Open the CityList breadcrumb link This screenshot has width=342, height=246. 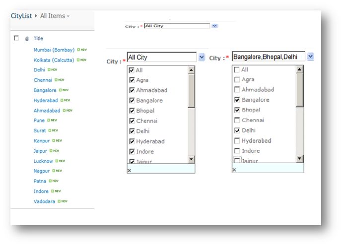click(x=21, y=16)
